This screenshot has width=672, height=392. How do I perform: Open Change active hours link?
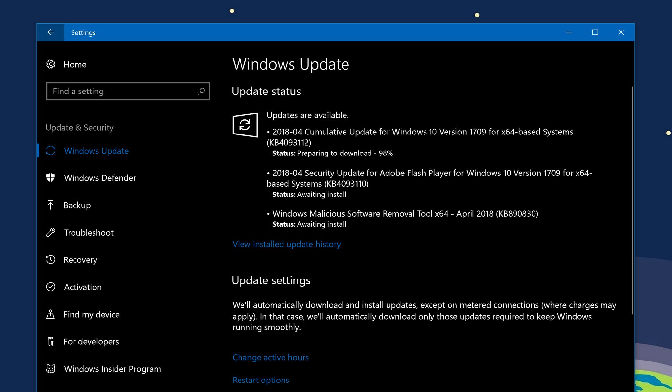click(270, 357)
